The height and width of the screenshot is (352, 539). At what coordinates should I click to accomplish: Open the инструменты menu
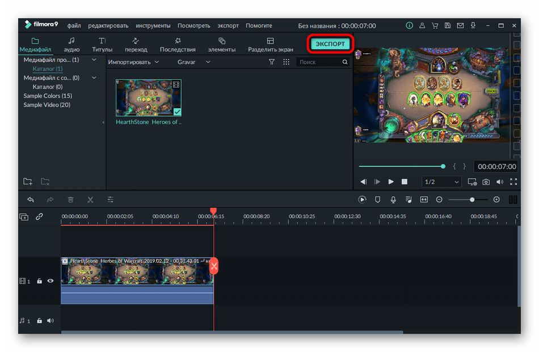[153, 26]
